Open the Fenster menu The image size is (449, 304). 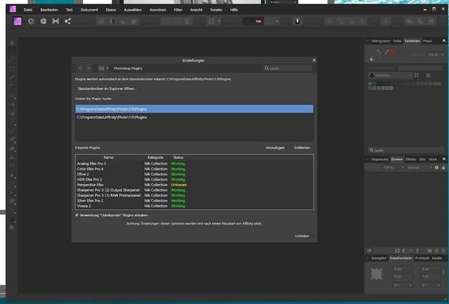pyautogui.click(x=216, y=10)
